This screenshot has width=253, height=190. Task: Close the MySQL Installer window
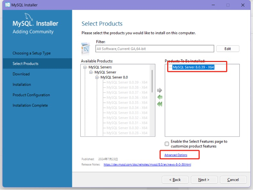pos(243,5)
